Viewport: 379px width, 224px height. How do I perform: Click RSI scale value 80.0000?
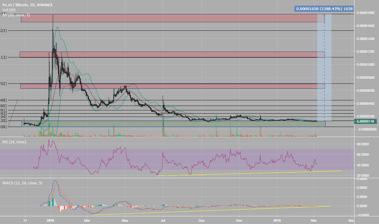point(363,144)
